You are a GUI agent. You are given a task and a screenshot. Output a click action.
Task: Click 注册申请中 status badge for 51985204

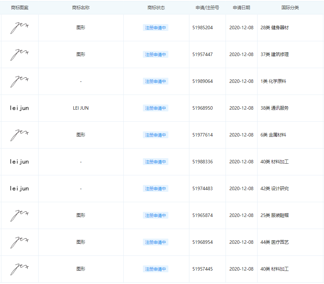coord(156,28)
